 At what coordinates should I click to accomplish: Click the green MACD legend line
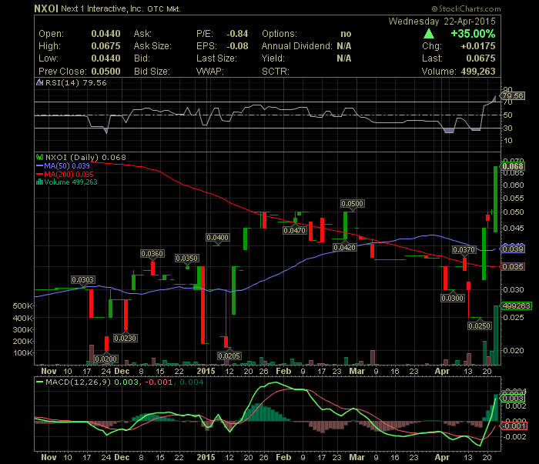(39, 382)
